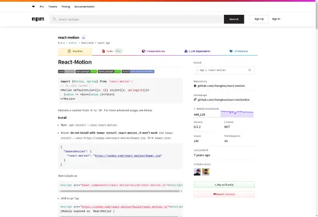Click the Sign Up button
Image resolution: width=318 pixels, height=217 pixels.
(x=259, y=19)
